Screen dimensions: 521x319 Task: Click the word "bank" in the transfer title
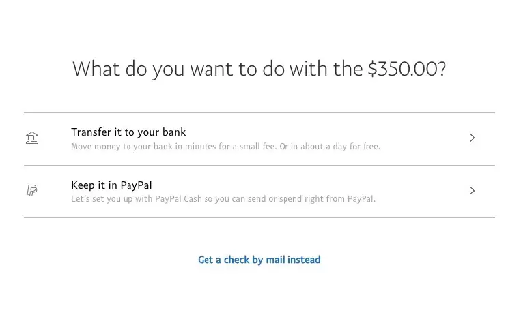click(174, 132)
